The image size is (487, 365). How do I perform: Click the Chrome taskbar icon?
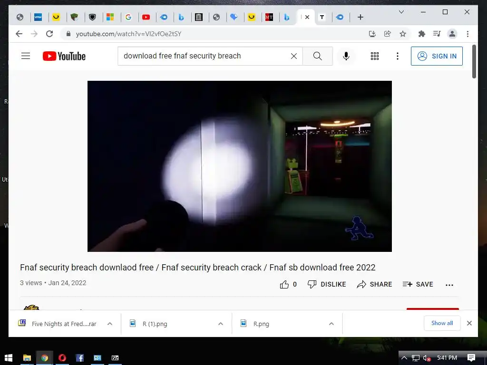[44, 358]
